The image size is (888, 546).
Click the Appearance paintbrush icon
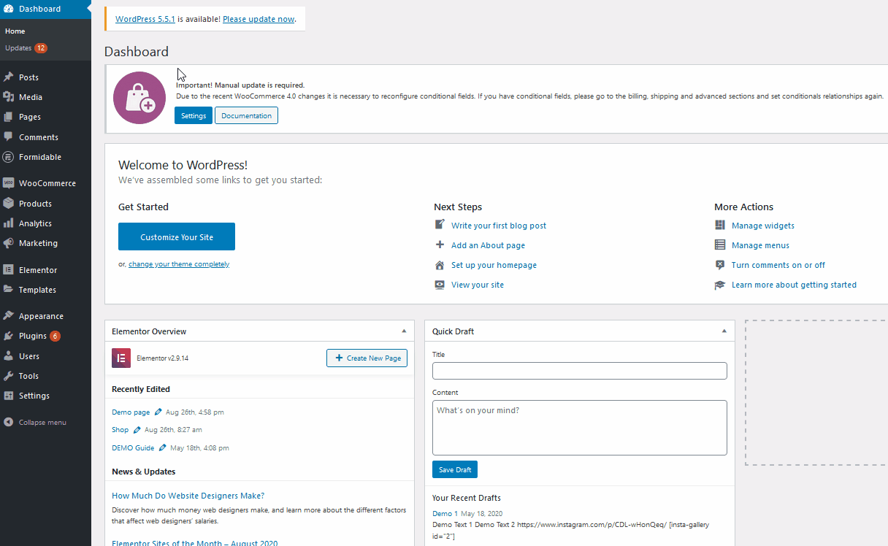click(x=9, y=315)
